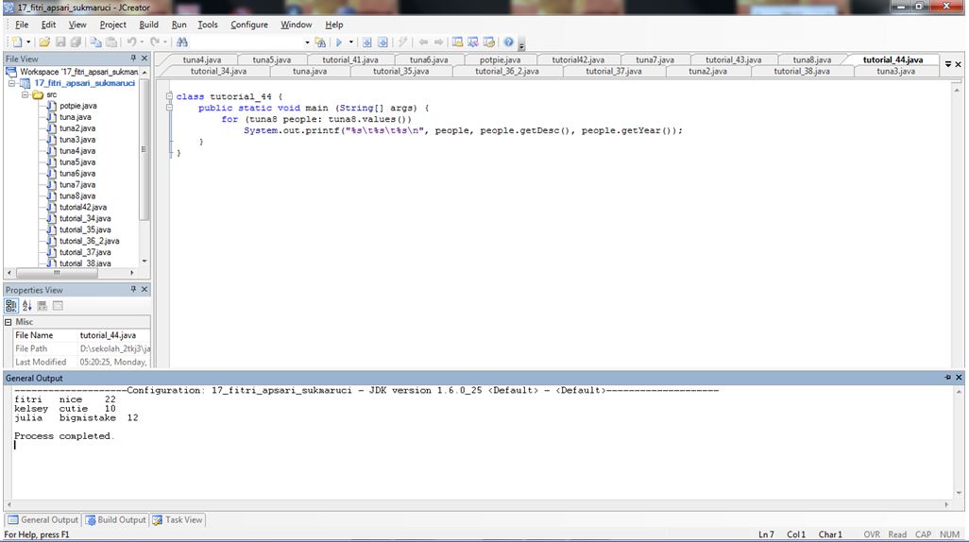Click the Redo arrow icon
Image resolution: width=969 pixels, height=542 pixels.
(x=155, y=42)
